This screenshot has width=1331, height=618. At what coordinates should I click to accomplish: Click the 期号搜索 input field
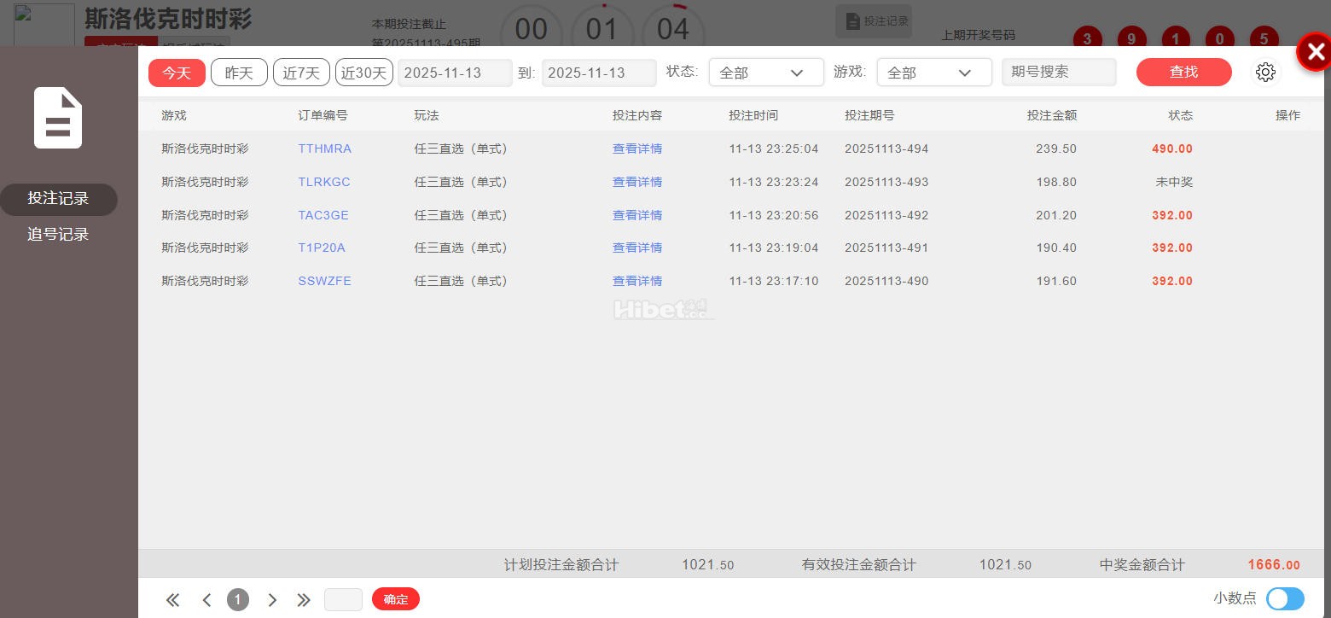point(1059,72)
